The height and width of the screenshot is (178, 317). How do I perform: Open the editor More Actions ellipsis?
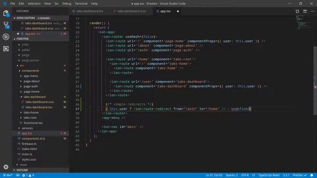tap(313, 11)
